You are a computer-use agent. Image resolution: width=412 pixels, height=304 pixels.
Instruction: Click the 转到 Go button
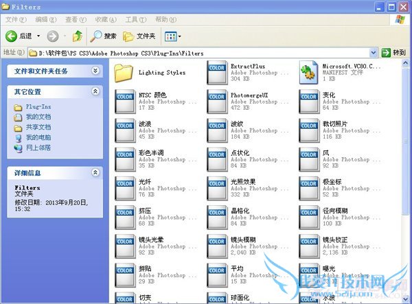(393, 53)
